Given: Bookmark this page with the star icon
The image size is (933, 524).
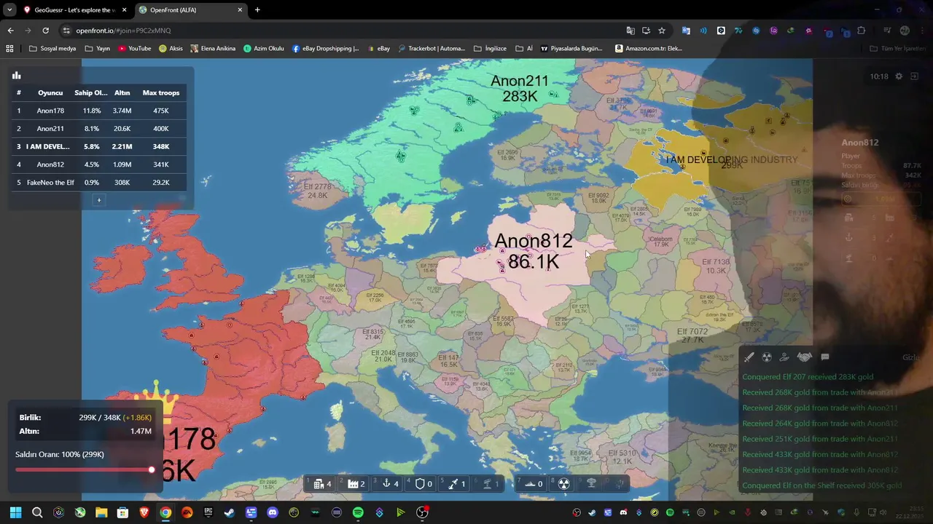Looking at the screenshot, I should click(662, 31).
